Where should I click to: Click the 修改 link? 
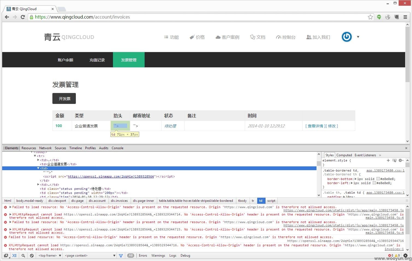332,126
